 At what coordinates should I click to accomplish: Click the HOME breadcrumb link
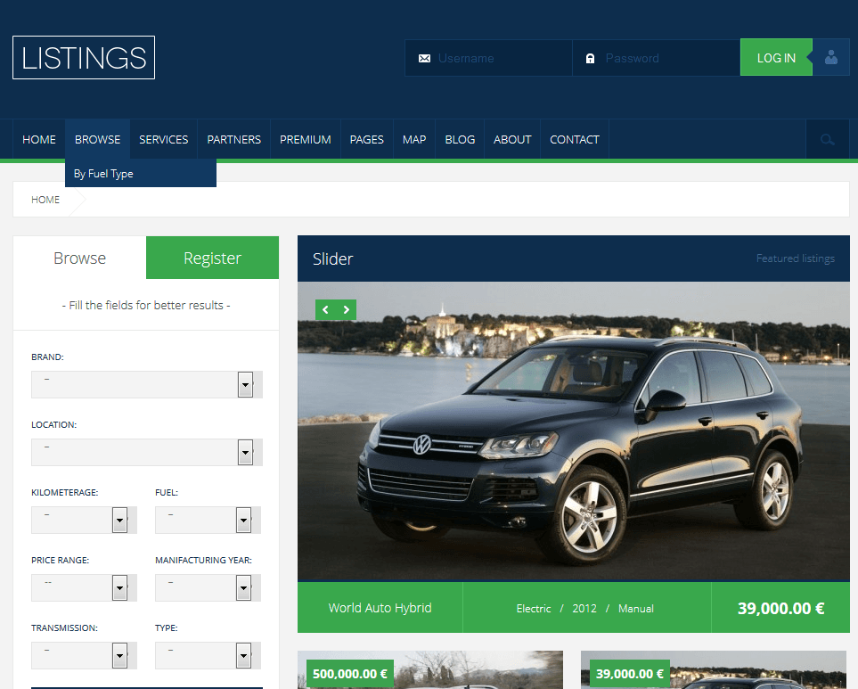pyautogui.click(x=45, y=200)
